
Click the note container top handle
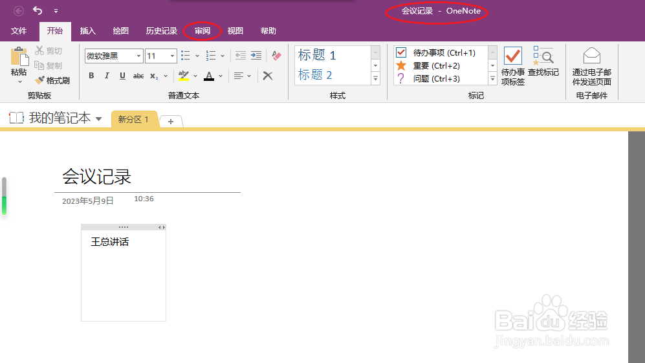pyautogui.click(x=124, y=227)
